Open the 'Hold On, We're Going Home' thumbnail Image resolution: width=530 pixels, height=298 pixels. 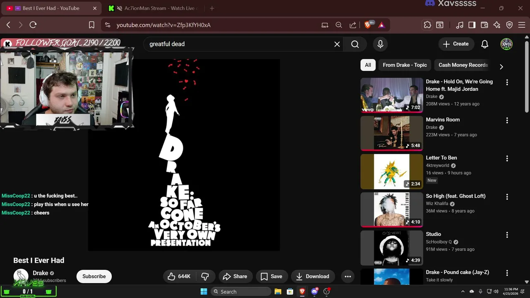tap(392, 95)
